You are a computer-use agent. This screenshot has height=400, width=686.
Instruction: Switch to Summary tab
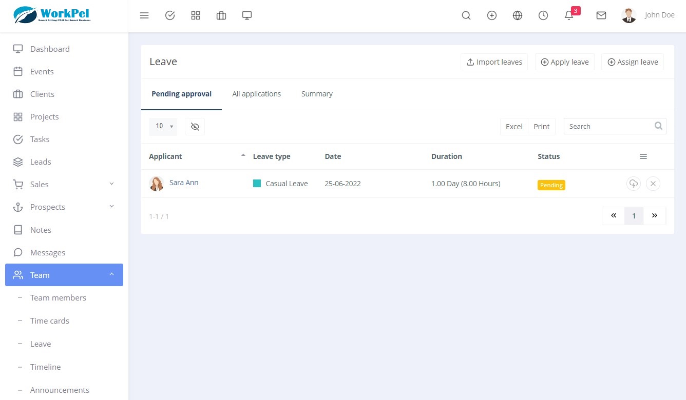click(x=317, y=94)
